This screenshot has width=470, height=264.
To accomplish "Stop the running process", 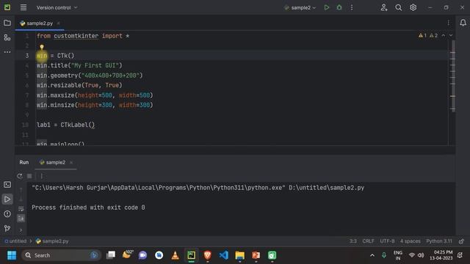I will (x=29, y=176).
